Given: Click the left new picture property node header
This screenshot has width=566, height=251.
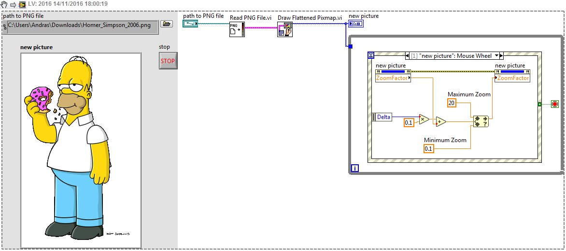Looking at the screenshot, I should 393,71.
